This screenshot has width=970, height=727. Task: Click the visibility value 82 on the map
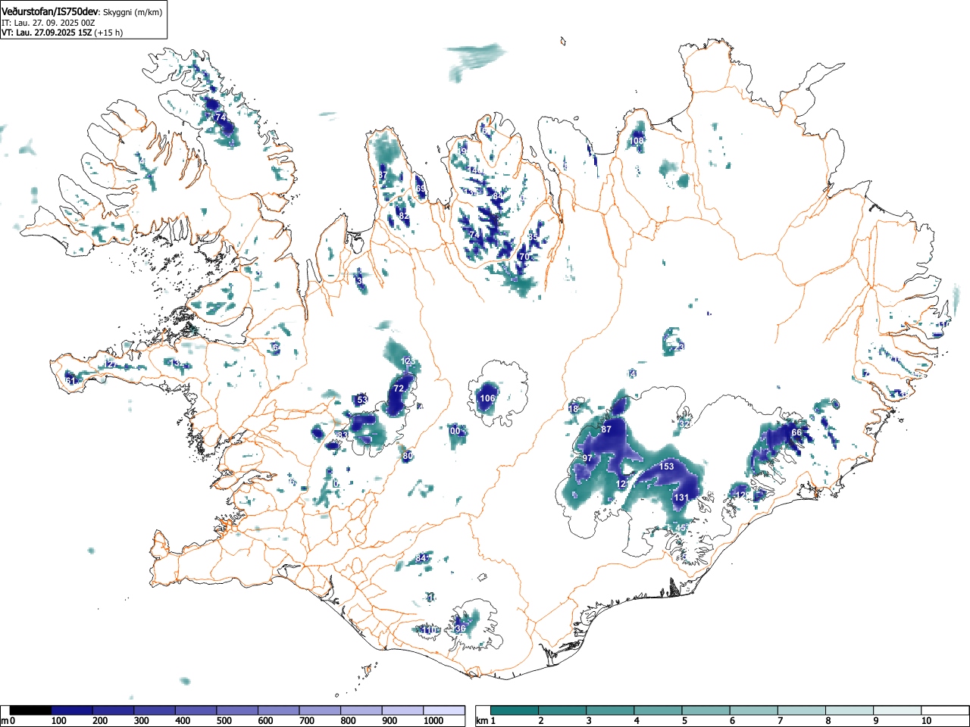coord(404,216)
